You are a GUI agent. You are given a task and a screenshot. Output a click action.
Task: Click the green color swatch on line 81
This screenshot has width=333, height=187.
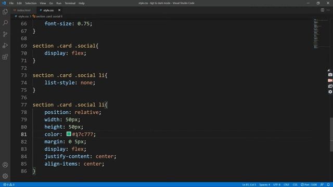[69, 134]
